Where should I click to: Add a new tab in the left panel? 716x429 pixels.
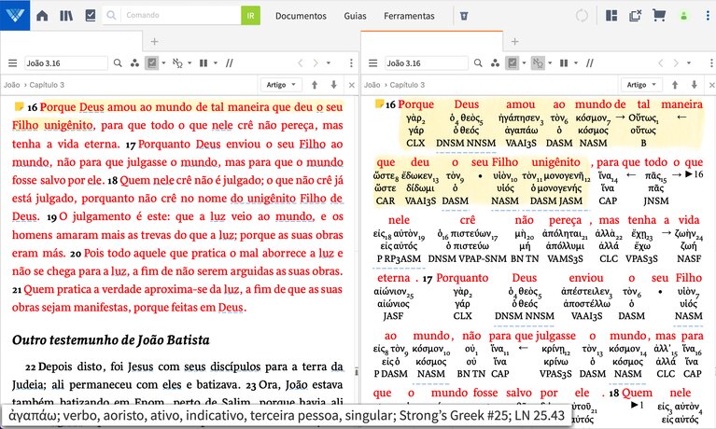coord(154,42)
